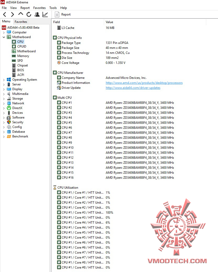218x272 pixels.
Task: Open the aida64.com driver-updates link
Action: 133,88
